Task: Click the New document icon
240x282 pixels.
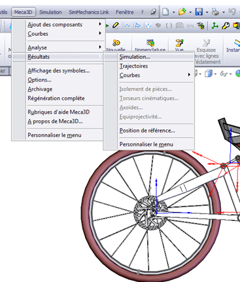Action: (165, 12)
